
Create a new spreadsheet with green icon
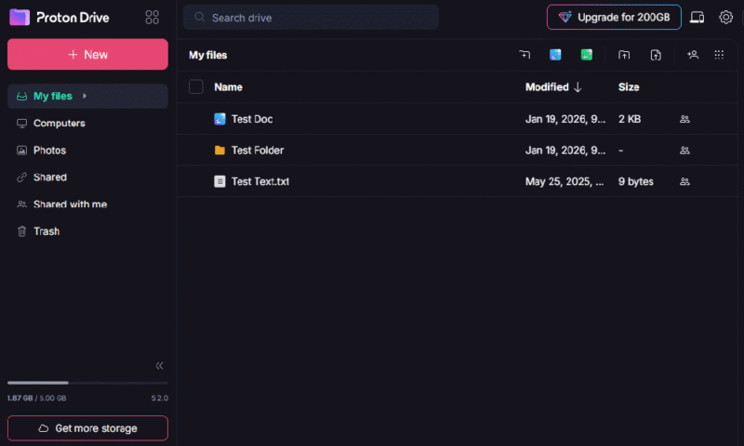[x=587, y=55]
